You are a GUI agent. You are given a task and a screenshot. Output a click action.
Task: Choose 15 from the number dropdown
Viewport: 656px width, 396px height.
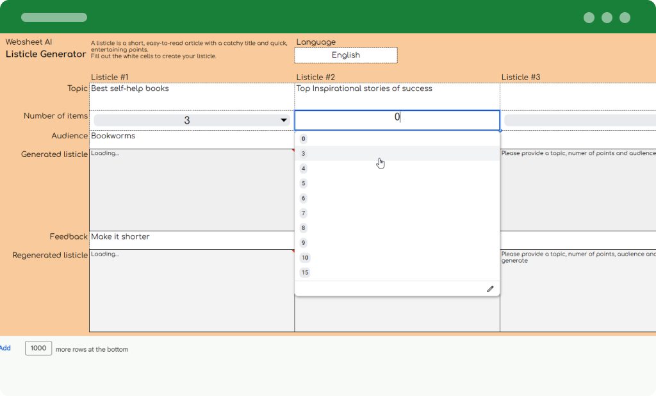pos(305,272)
